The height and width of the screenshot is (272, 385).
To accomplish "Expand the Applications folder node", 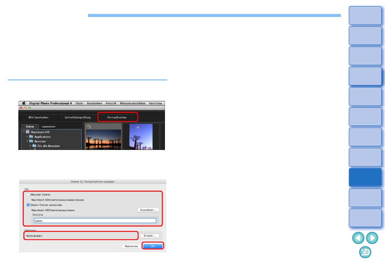I will click(x=27, y=136).
